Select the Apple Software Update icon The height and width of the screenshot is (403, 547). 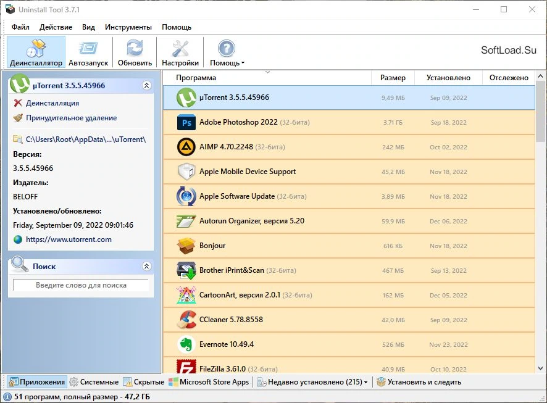coord(186,196)
